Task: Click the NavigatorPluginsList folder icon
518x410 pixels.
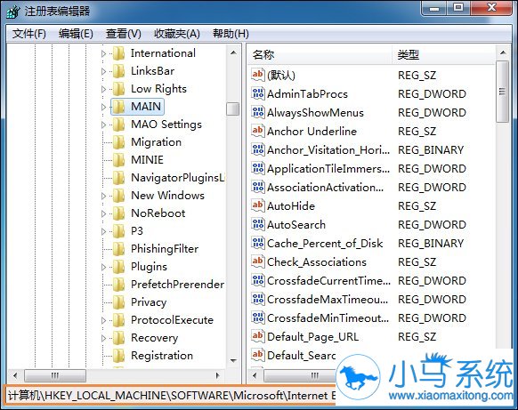Action: click(x=118, y=178)
